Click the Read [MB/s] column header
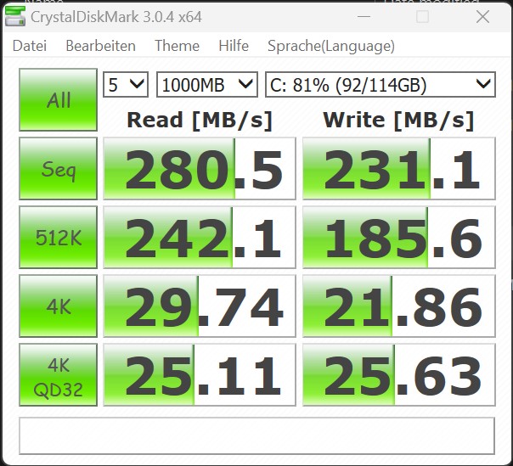This screenshot has width=513, height=466. pos(200,121)
